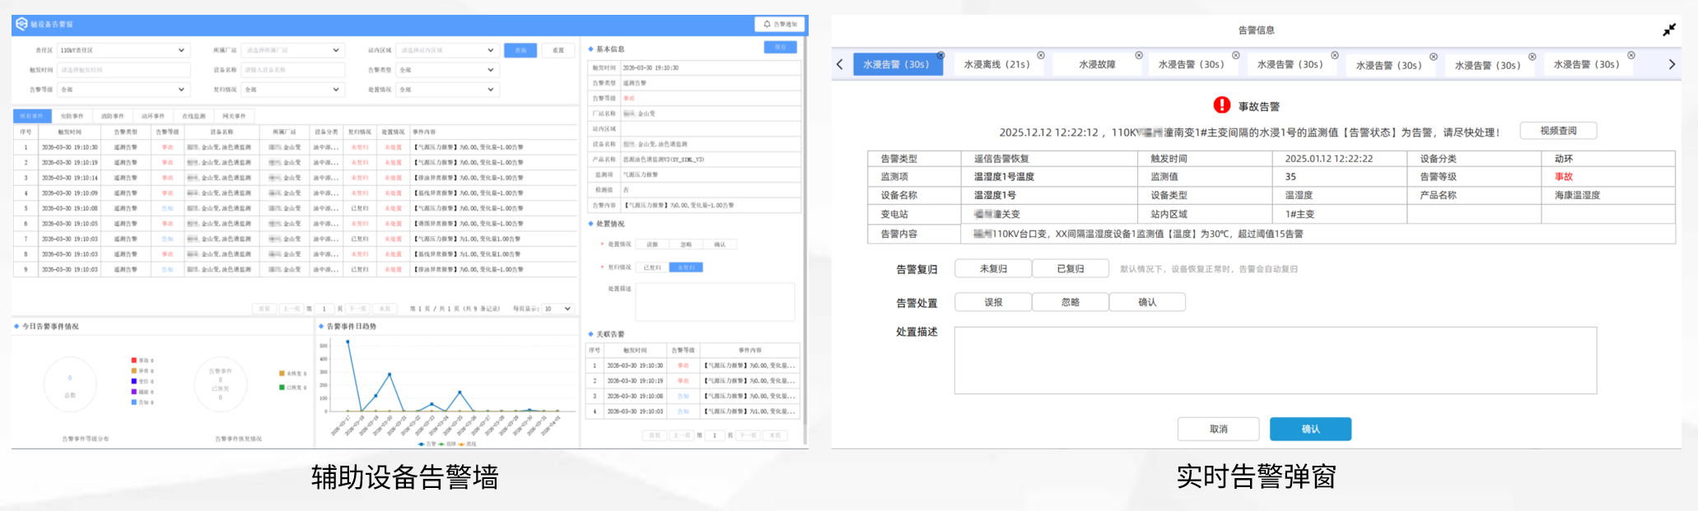The image size is (1698, 511).
Task: Select 已复归 in popup 告警复归
Action: tap(1071, 268)
